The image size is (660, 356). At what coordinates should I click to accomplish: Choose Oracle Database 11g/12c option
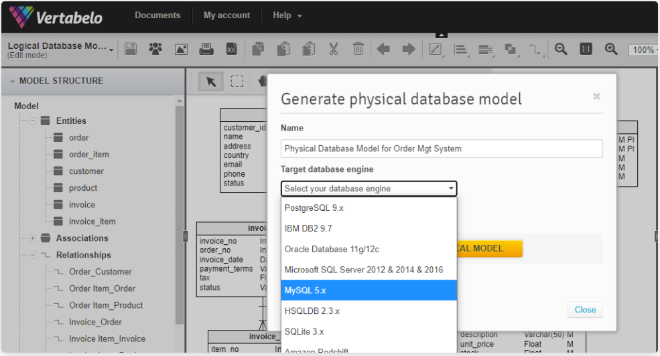[369, 249]
